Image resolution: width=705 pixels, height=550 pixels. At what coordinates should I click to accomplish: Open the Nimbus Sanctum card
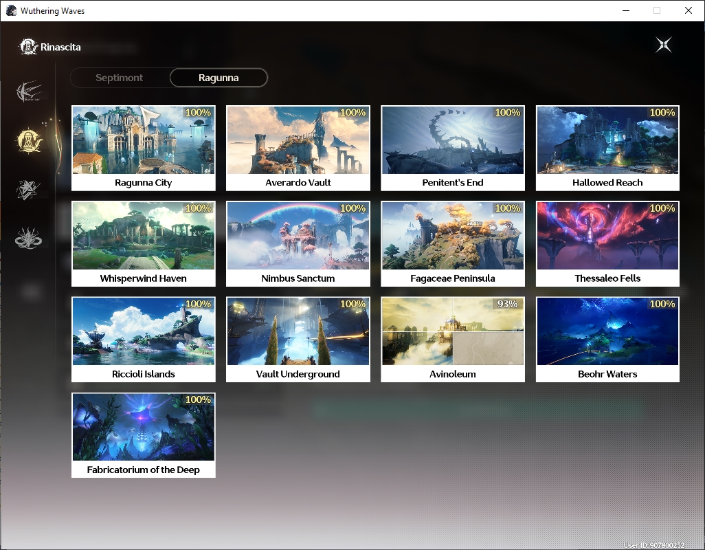298,244
